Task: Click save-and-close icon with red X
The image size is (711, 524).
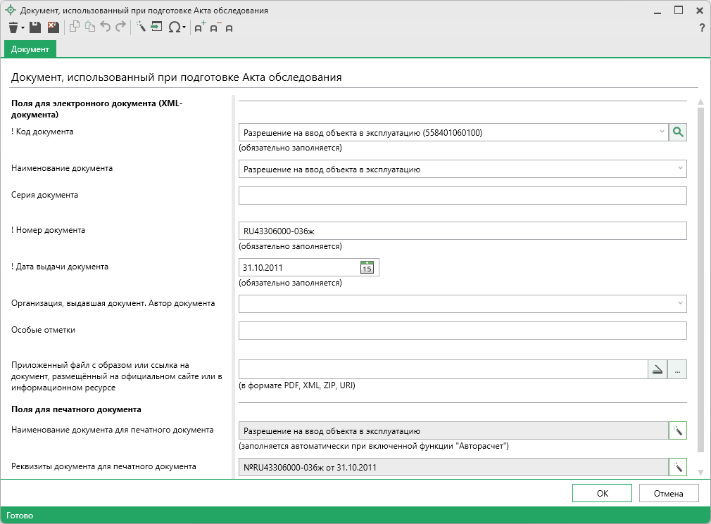Action: click(x=53, y=27)
